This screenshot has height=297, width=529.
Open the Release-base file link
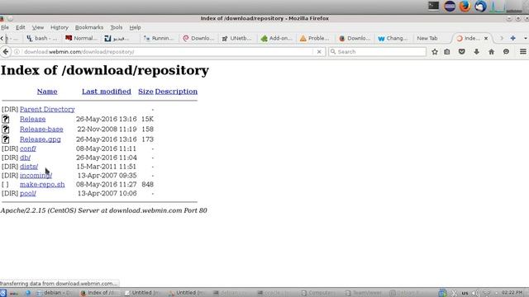pyautogui.click(x=41, y=130)
